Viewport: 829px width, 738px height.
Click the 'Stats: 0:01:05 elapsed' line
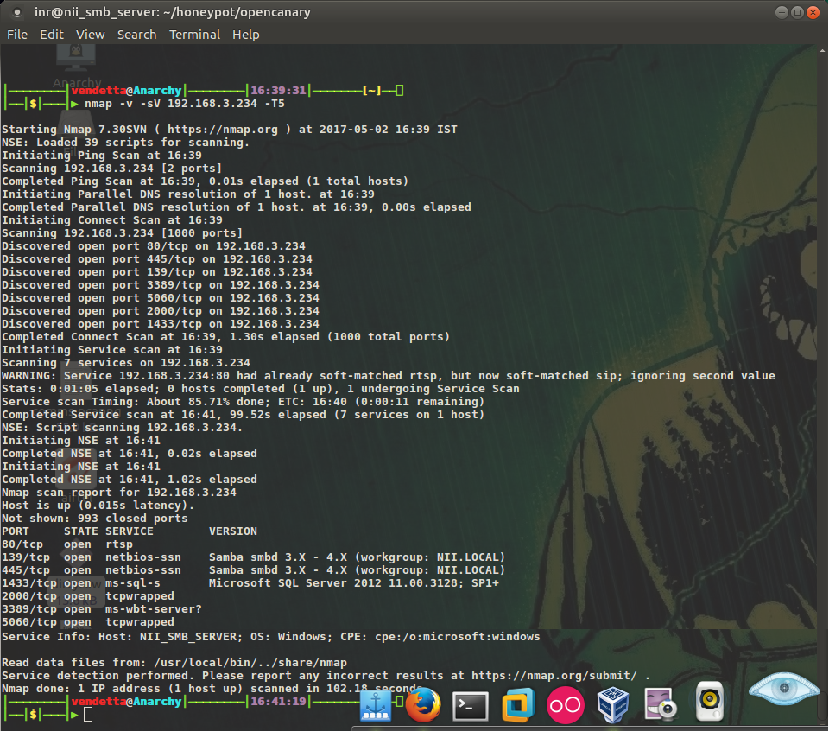click(261, 389)
